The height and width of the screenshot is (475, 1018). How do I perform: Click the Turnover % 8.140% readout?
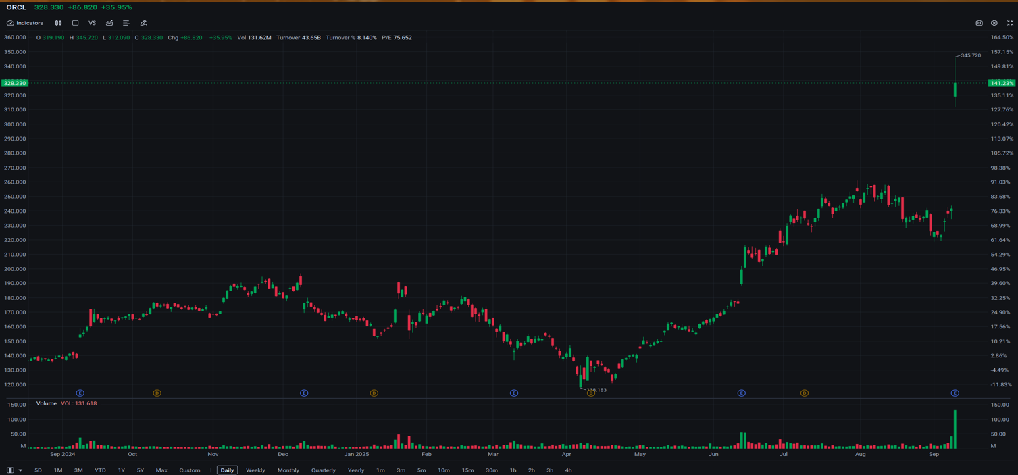(x=351, y=38)
